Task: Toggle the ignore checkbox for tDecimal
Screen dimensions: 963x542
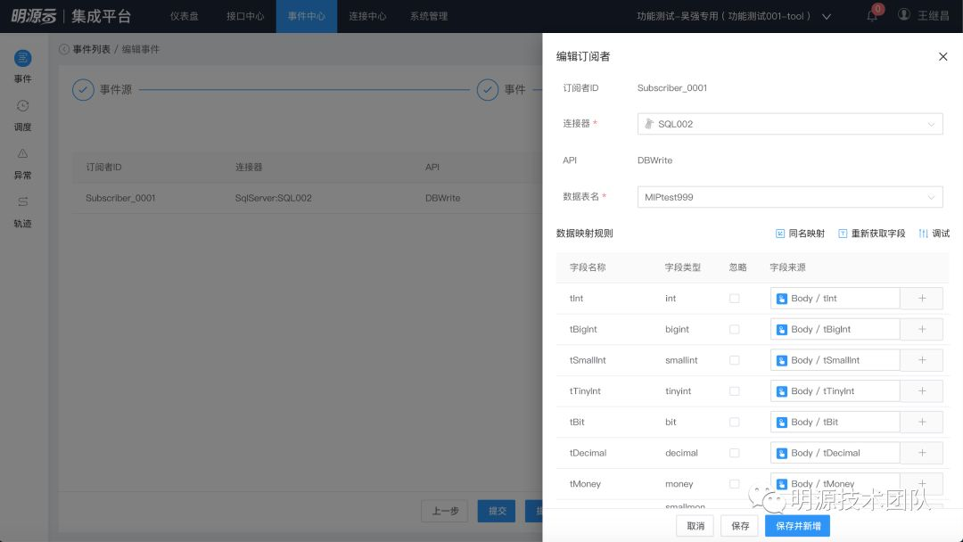Action: point(734,453)
